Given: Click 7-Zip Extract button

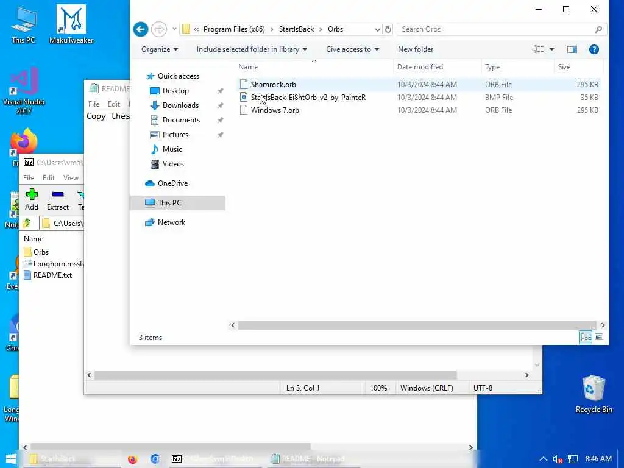Looking at the screenshot, I should click(58, 199).
